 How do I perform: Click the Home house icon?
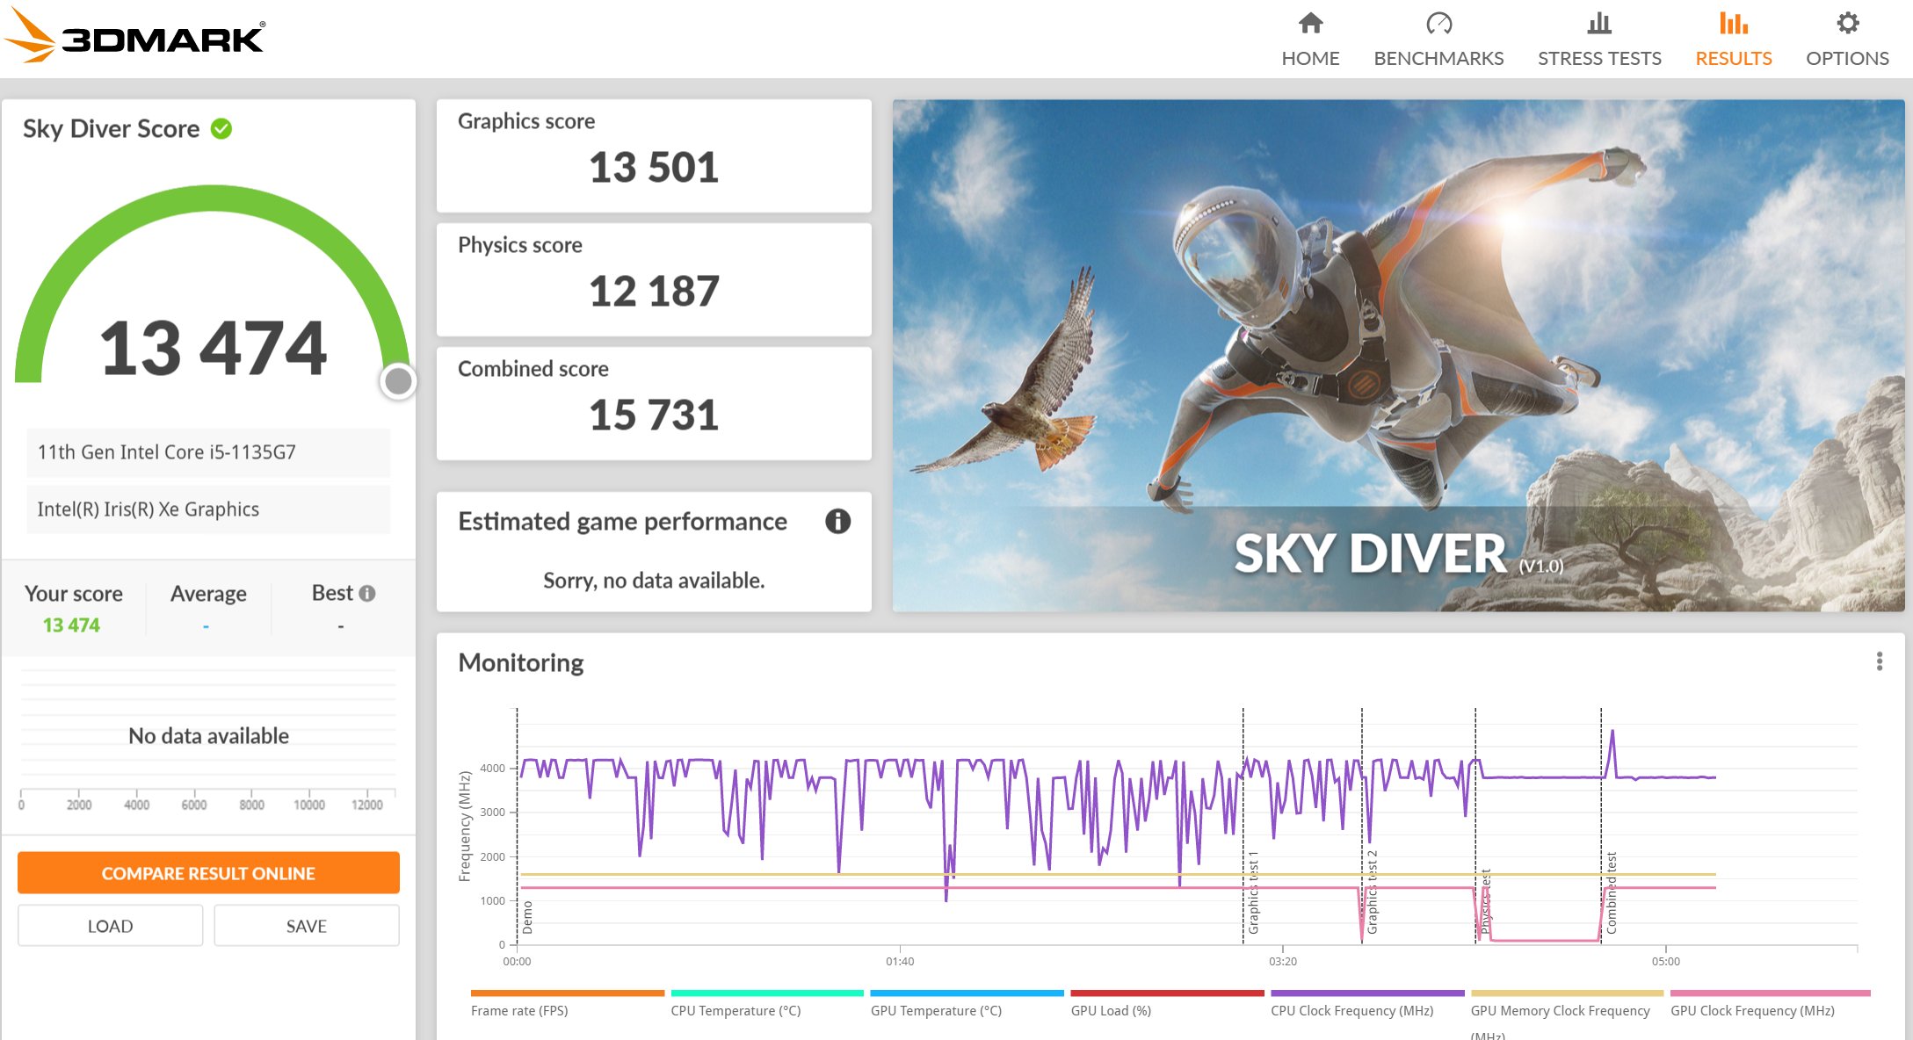(1310, 23)
